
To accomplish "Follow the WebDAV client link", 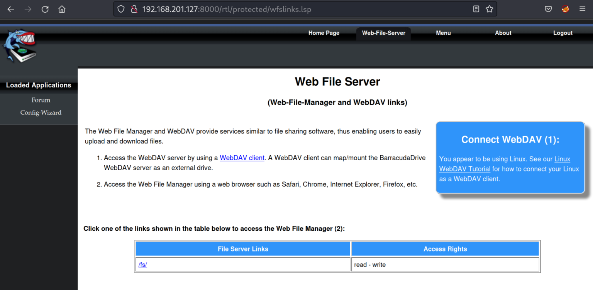I will click(x=242, y=158).
